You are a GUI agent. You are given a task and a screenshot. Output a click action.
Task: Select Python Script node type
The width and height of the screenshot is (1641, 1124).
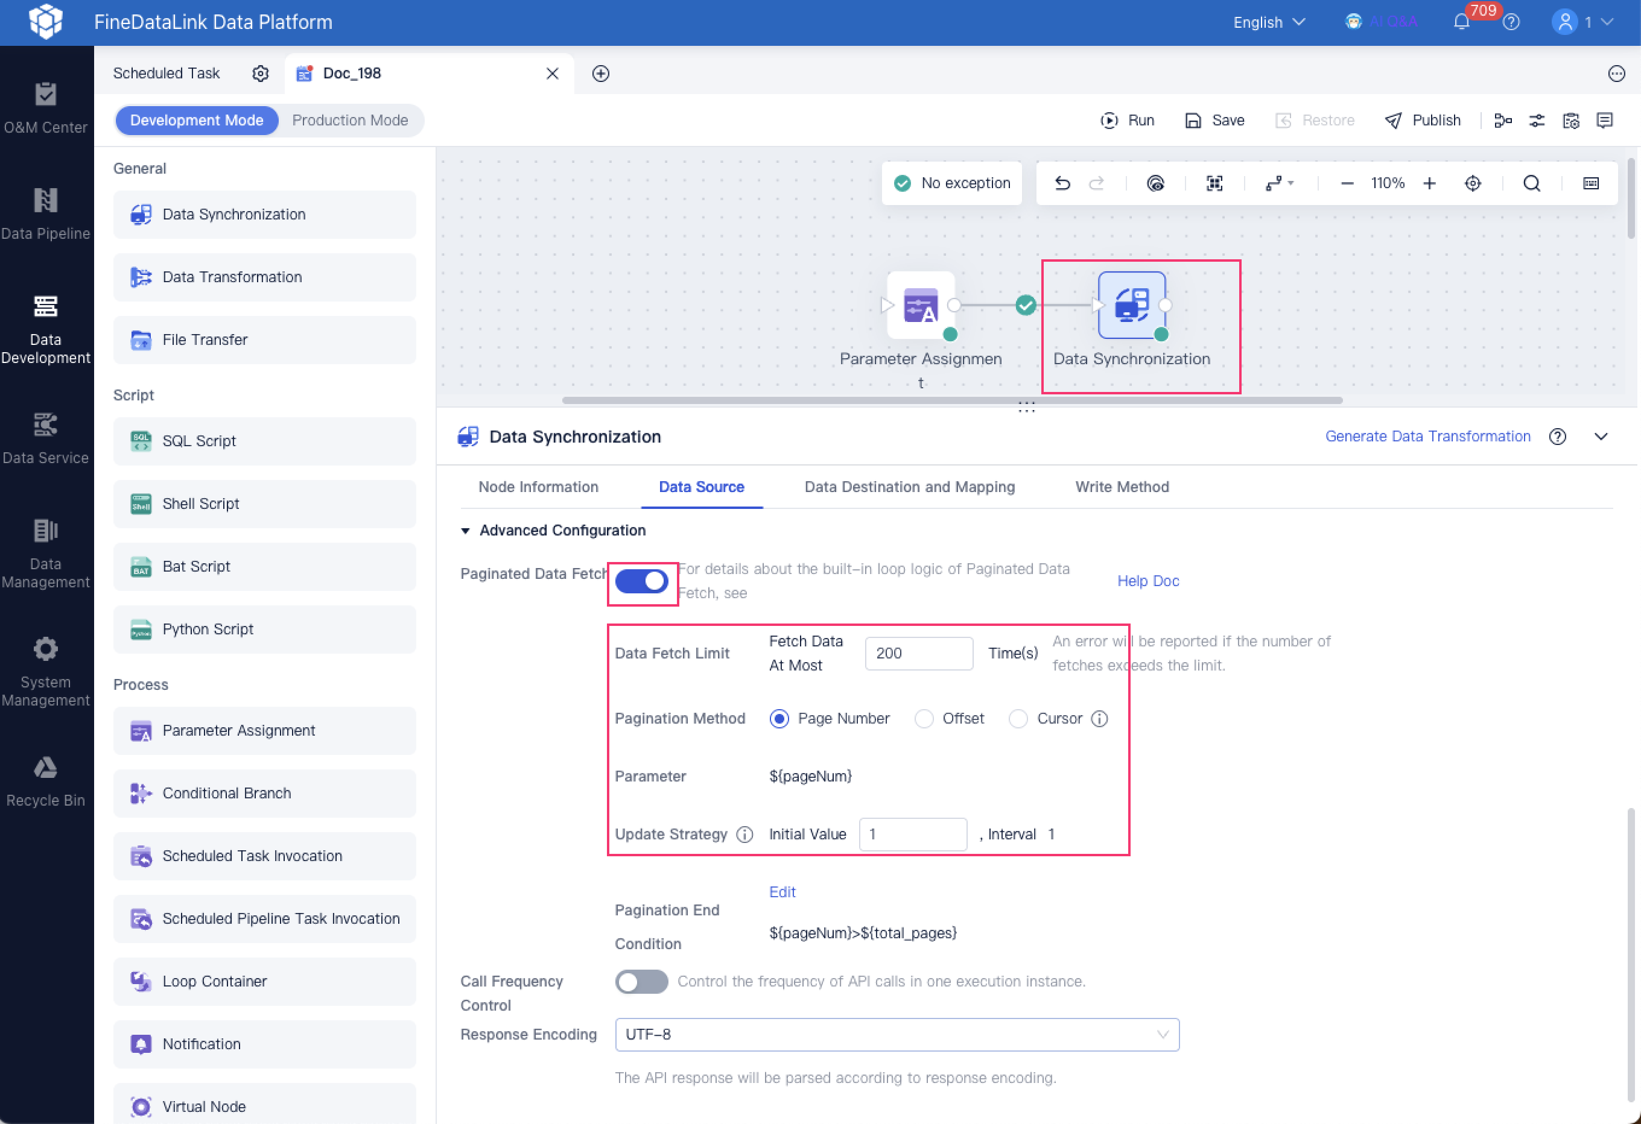[x=265, y=630]
